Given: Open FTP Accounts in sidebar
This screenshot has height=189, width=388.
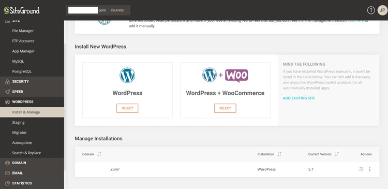Looking at the screenshot, I should 23,41.
